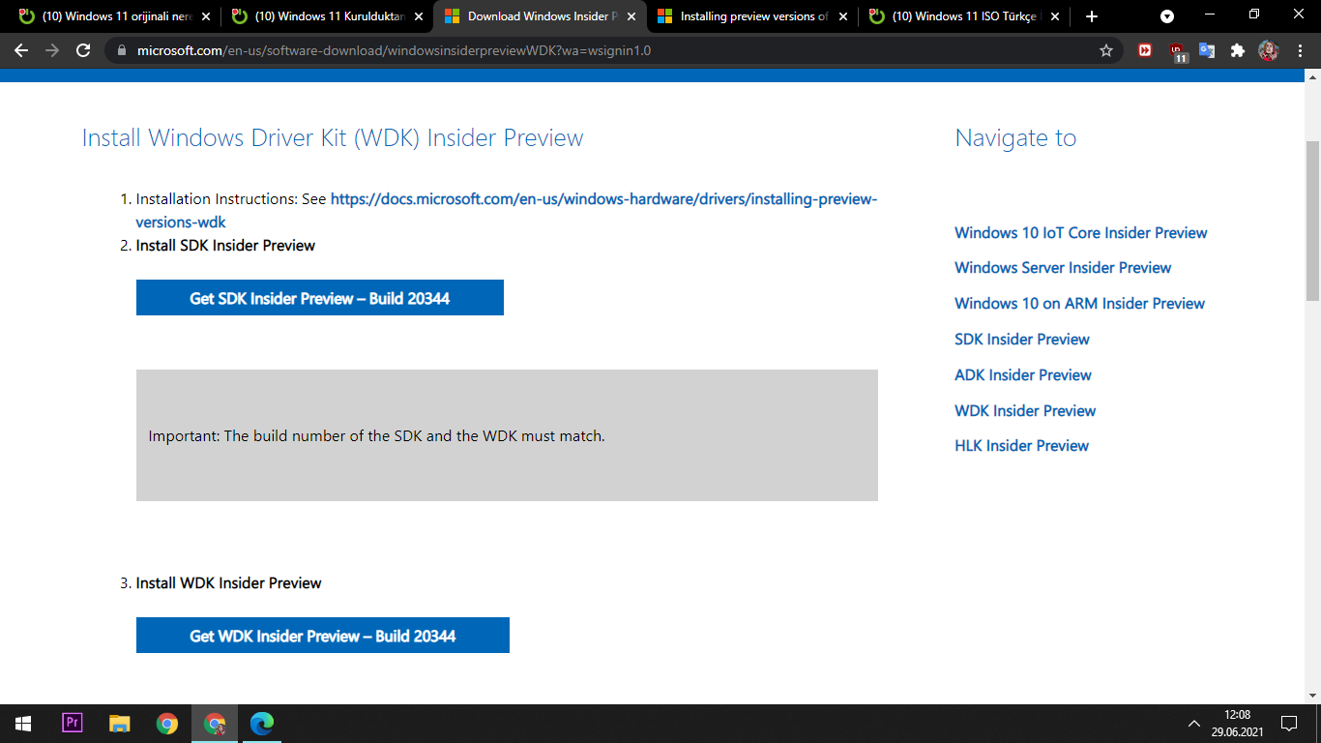Close the "Installing preview versions of" tab
The height and width of the screenshot is (743, 1321).
tap(842, 16)
